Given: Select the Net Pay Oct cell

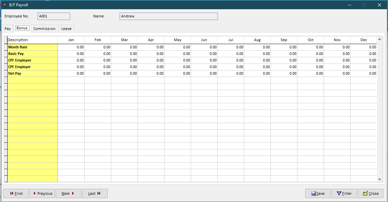Looking at the screenshot, I should click(311, 73).
